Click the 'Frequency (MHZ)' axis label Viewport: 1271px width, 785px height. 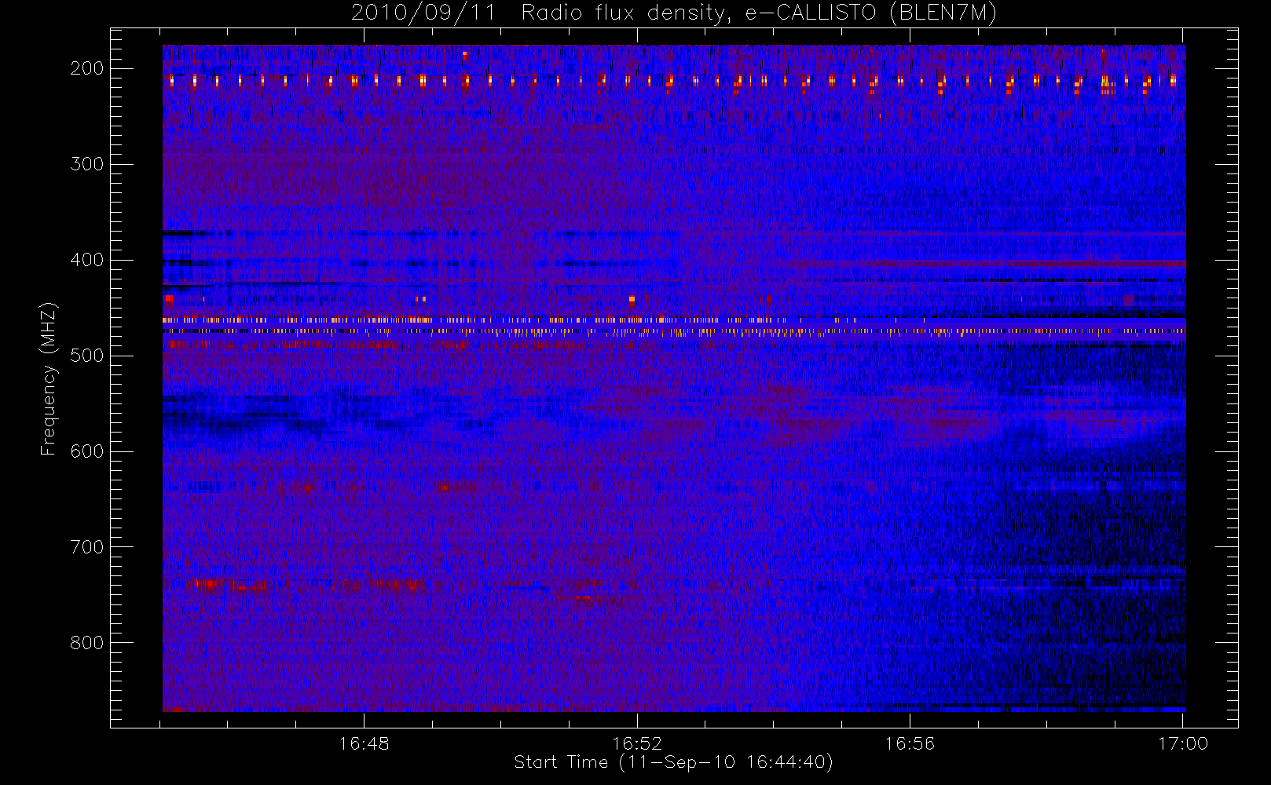(x=49, y=378)
